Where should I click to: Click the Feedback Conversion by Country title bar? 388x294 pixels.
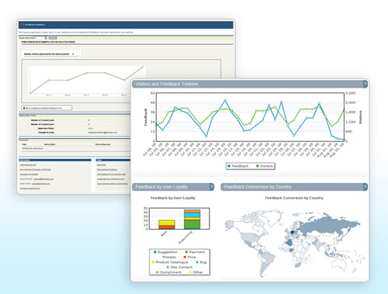point(294,187)
